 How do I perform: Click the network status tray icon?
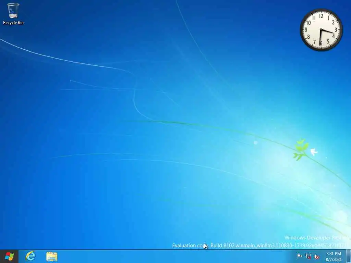[308, 256]
